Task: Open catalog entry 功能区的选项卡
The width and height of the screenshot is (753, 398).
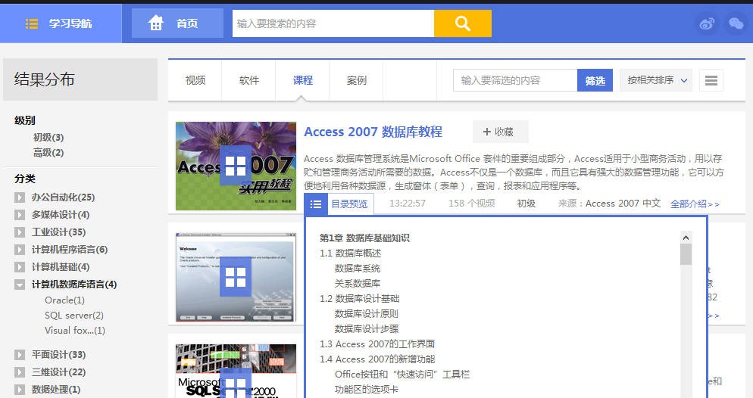Action: [x=367, y=390]
